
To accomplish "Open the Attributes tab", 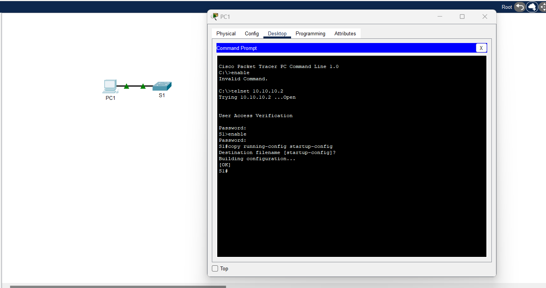I will [x=345, y=33].
